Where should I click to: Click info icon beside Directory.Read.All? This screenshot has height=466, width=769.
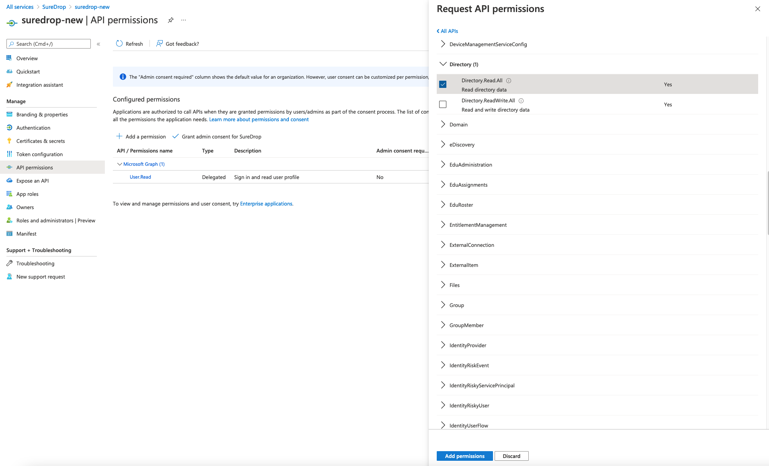click(x=509, y=81)
